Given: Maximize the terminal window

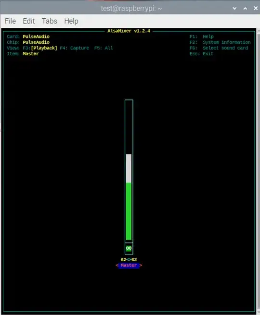Looking at the screenshot, I should pos(245,9).
